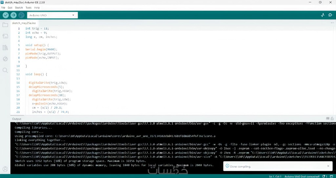
Task: Click the Upload arrow button
Action: coord(13,15)
